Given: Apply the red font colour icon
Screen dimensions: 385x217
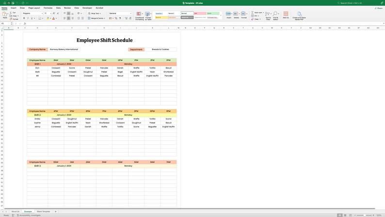Looking at the screenshot, I should click(53, 18).
